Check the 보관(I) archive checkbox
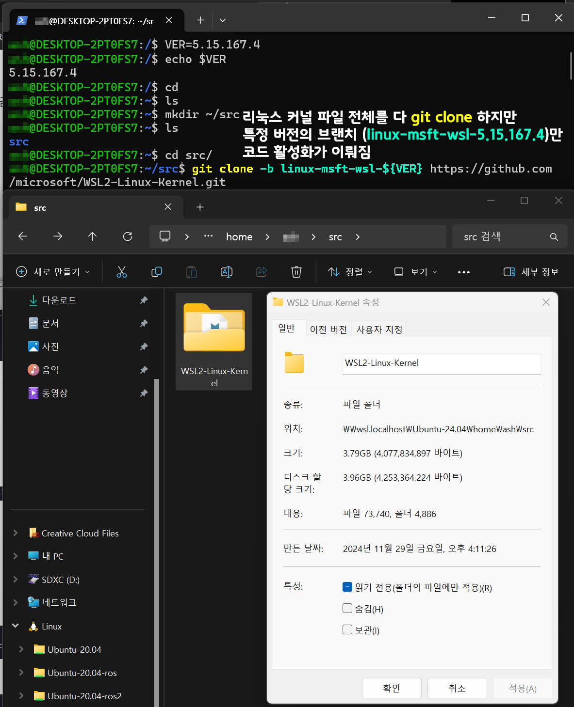574x707 pixels. [x=347, y=629]
